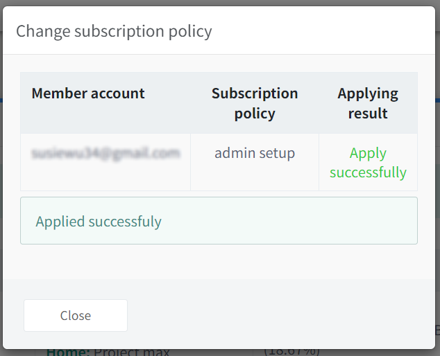Click the admin setup policy cell
Viewport: 440px width, 356px height.
pos(255,153)
